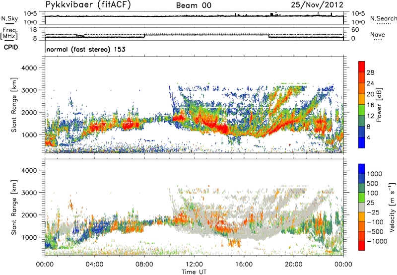
Task: Select Velocity colorbar segment between -500 and -1000
Action: tap(362, 236)
